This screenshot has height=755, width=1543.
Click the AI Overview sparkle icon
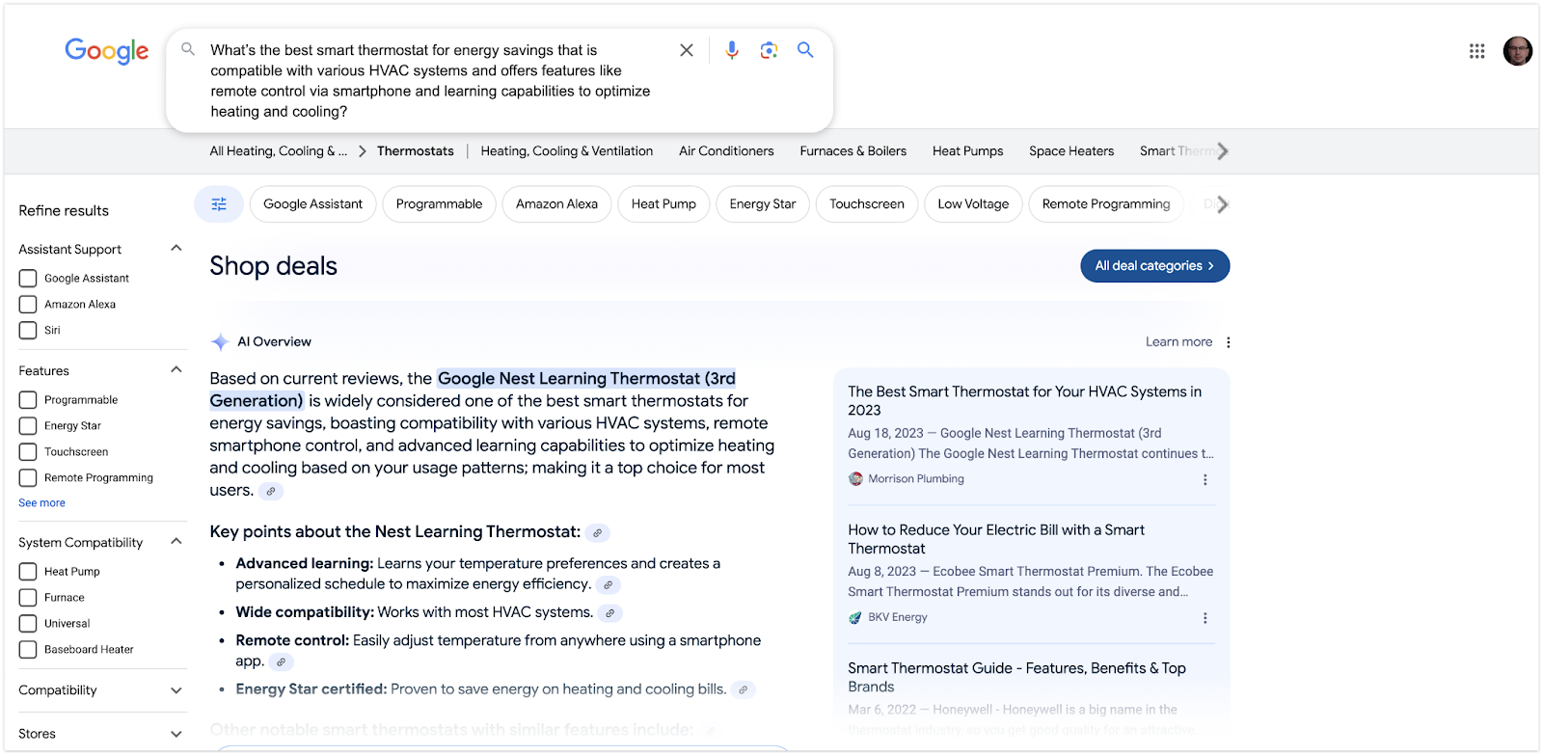point(220,342)
